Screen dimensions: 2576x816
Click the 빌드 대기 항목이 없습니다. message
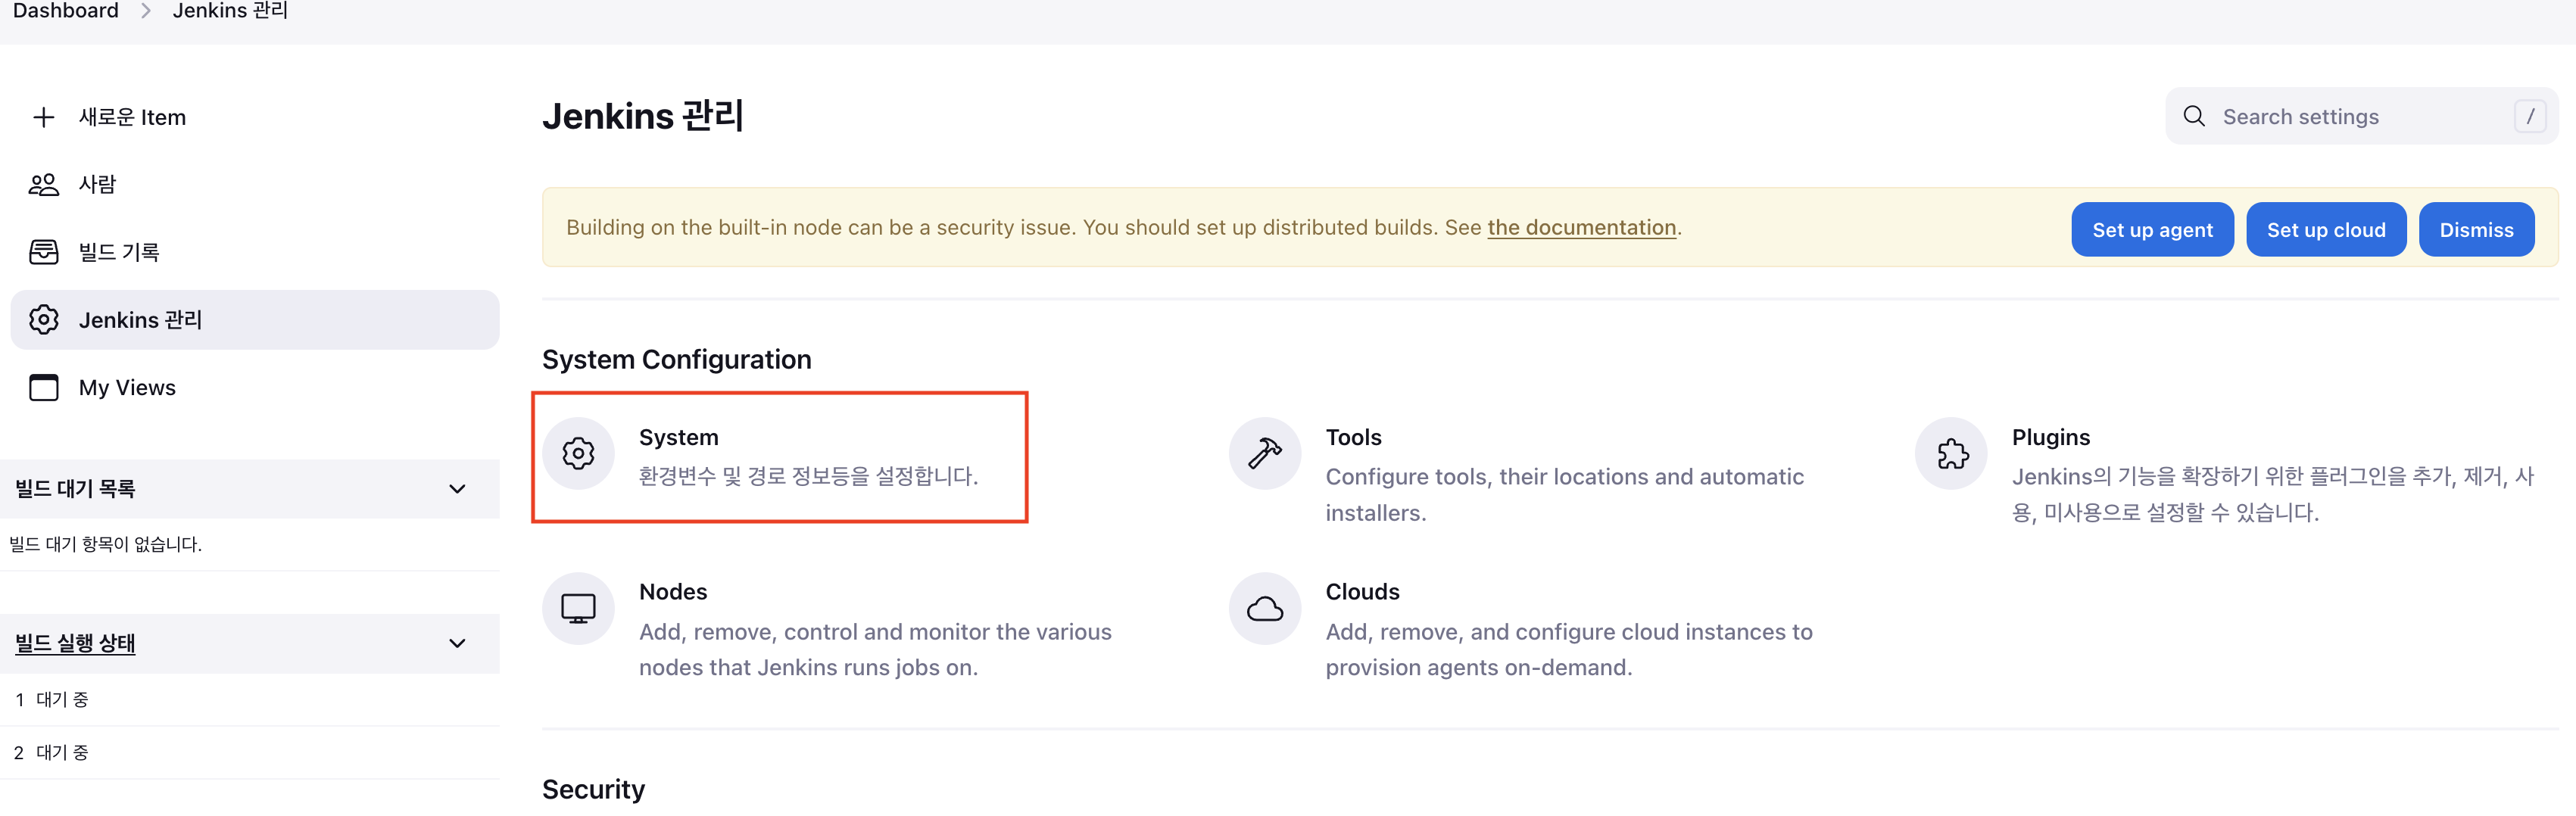pos(106,544)
